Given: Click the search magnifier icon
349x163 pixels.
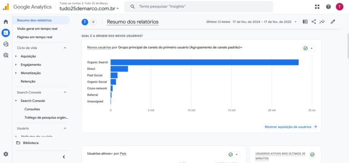Looking at the screenshot, I should [132, 7].
